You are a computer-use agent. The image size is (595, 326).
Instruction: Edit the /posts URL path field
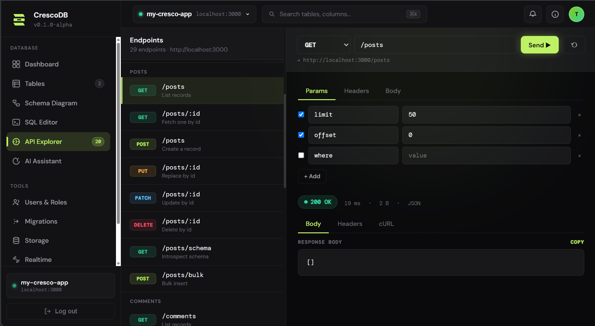(x=435, y=45)
